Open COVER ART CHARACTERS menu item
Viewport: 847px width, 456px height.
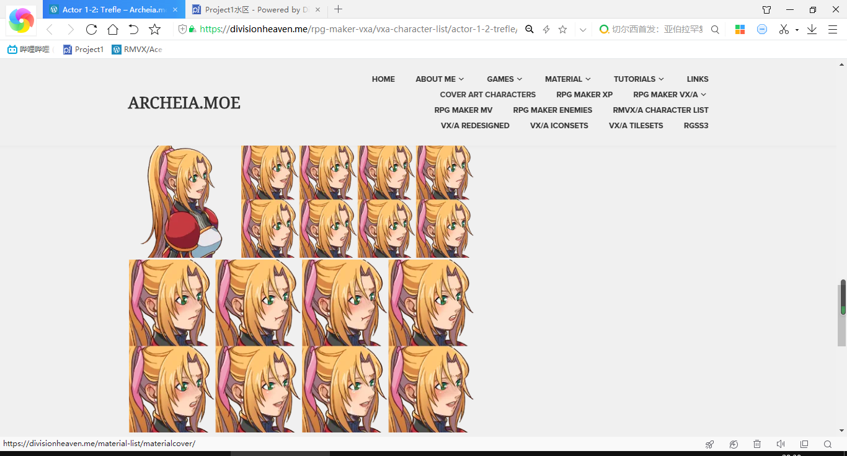[488, 95]
